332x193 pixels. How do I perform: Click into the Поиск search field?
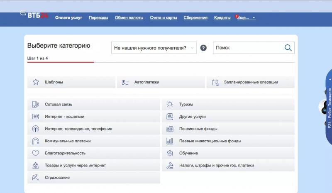[x=254, y=48]
